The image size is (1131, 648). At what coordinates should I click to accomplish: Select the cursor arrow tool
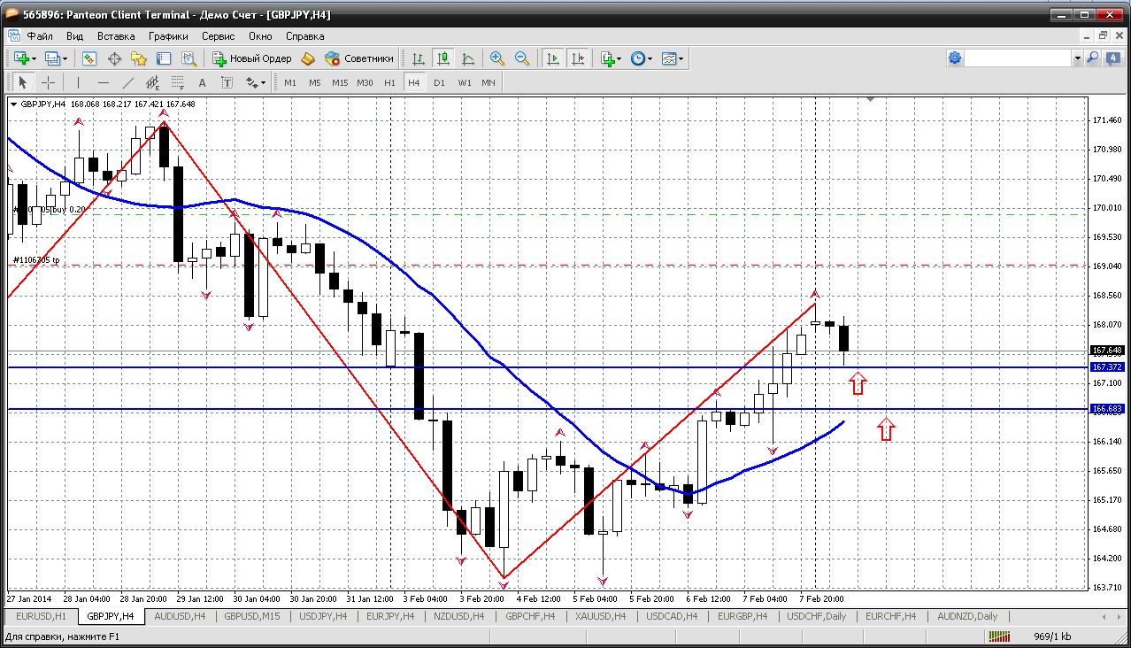tap(23, 82)
